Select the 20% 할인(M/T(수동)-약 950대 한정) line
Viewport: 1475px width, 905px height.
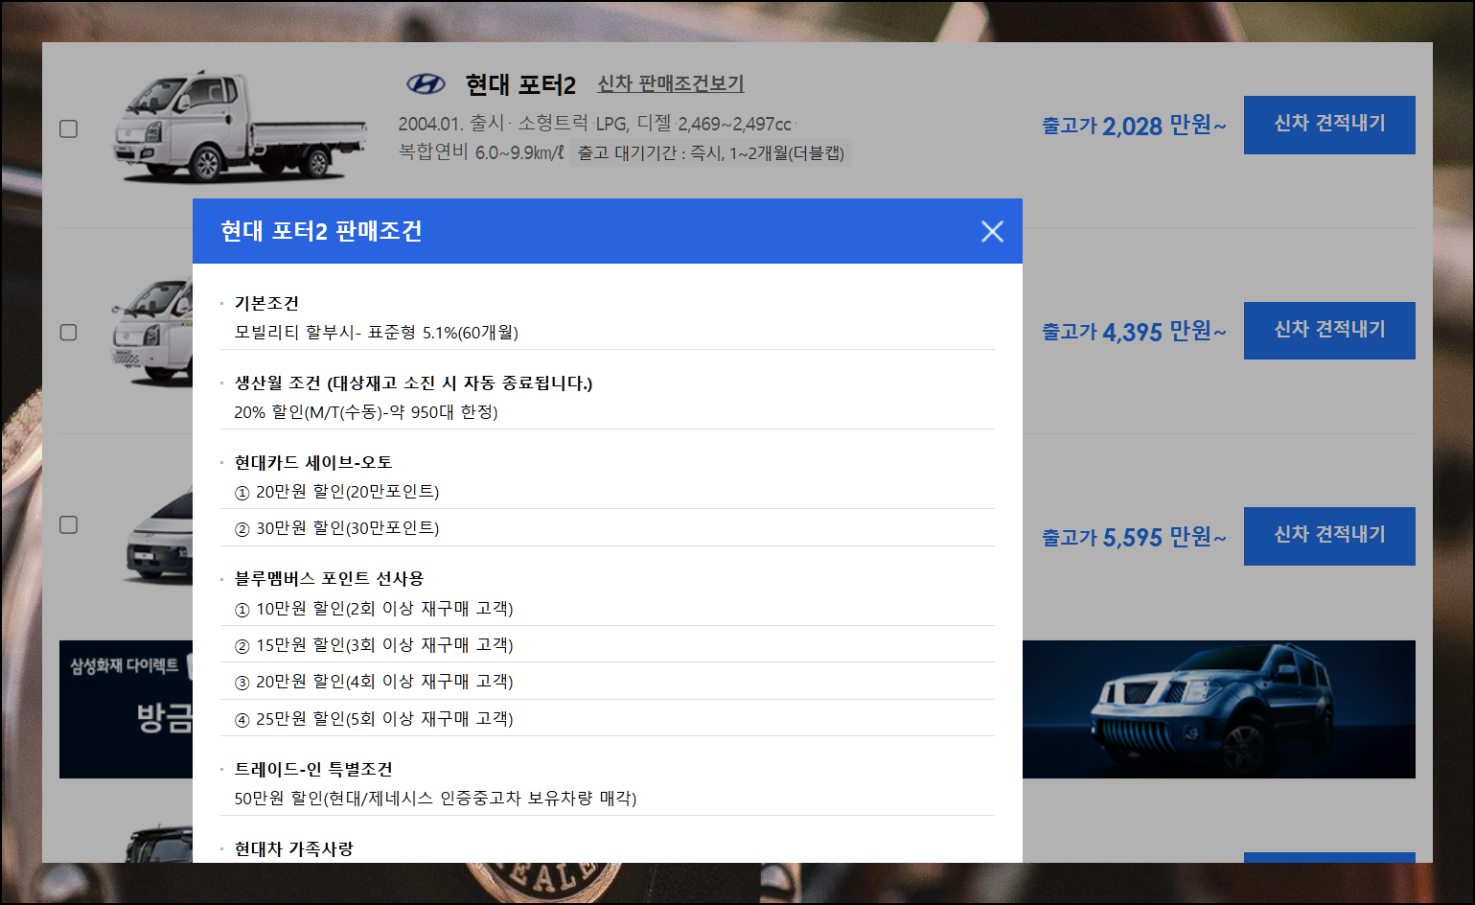tap(366, 412)
